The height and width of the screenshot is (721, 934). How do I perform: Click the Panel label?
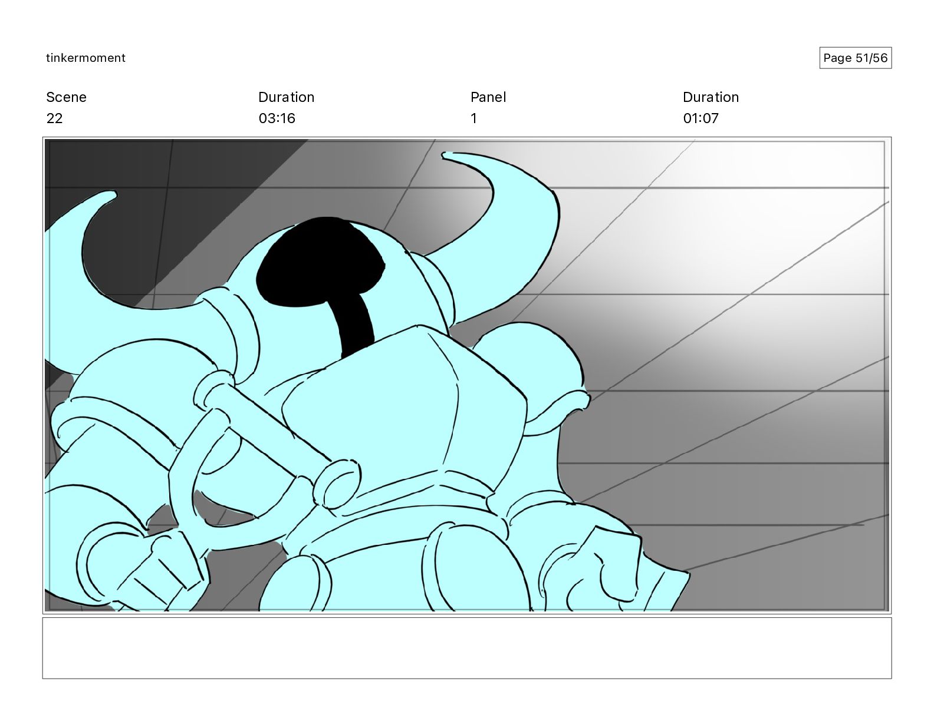coord(488,97)
